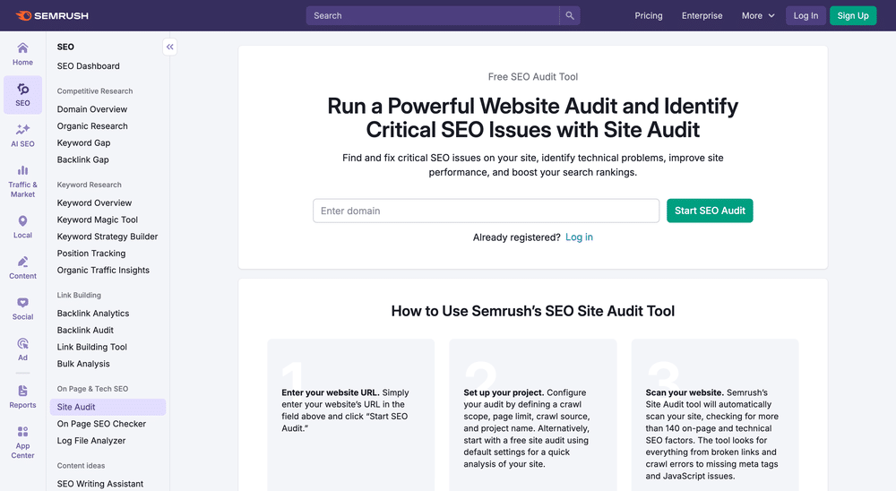The width and height of the screenshot is (896, 491).
Task: Click the 'Free SEO Audit Tool' text
Action: [532, 76]
